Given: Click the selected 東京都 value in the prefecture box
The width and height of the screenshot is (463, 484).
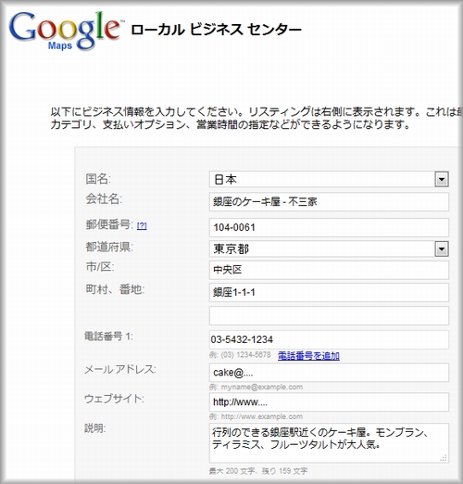Looking at the screenshot, I should coord(231,249).
